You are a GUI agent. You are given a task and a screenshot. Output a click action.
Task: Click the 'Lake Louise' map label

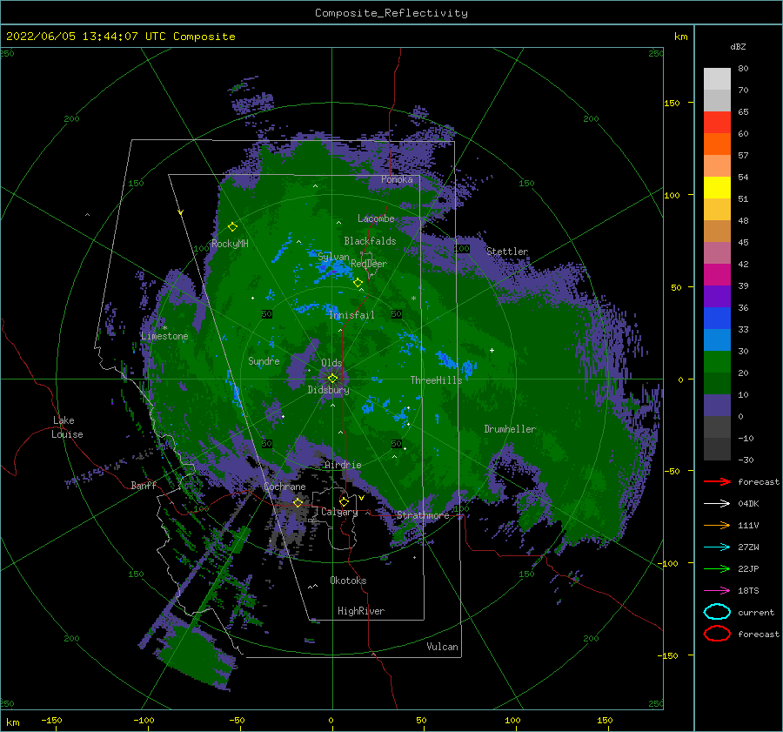pyautogui.click(x=67, y=427)
